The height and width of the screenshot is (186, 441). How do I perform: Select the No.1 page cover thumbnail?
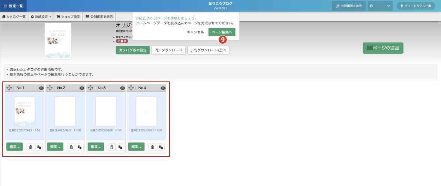tap(24, 111)
